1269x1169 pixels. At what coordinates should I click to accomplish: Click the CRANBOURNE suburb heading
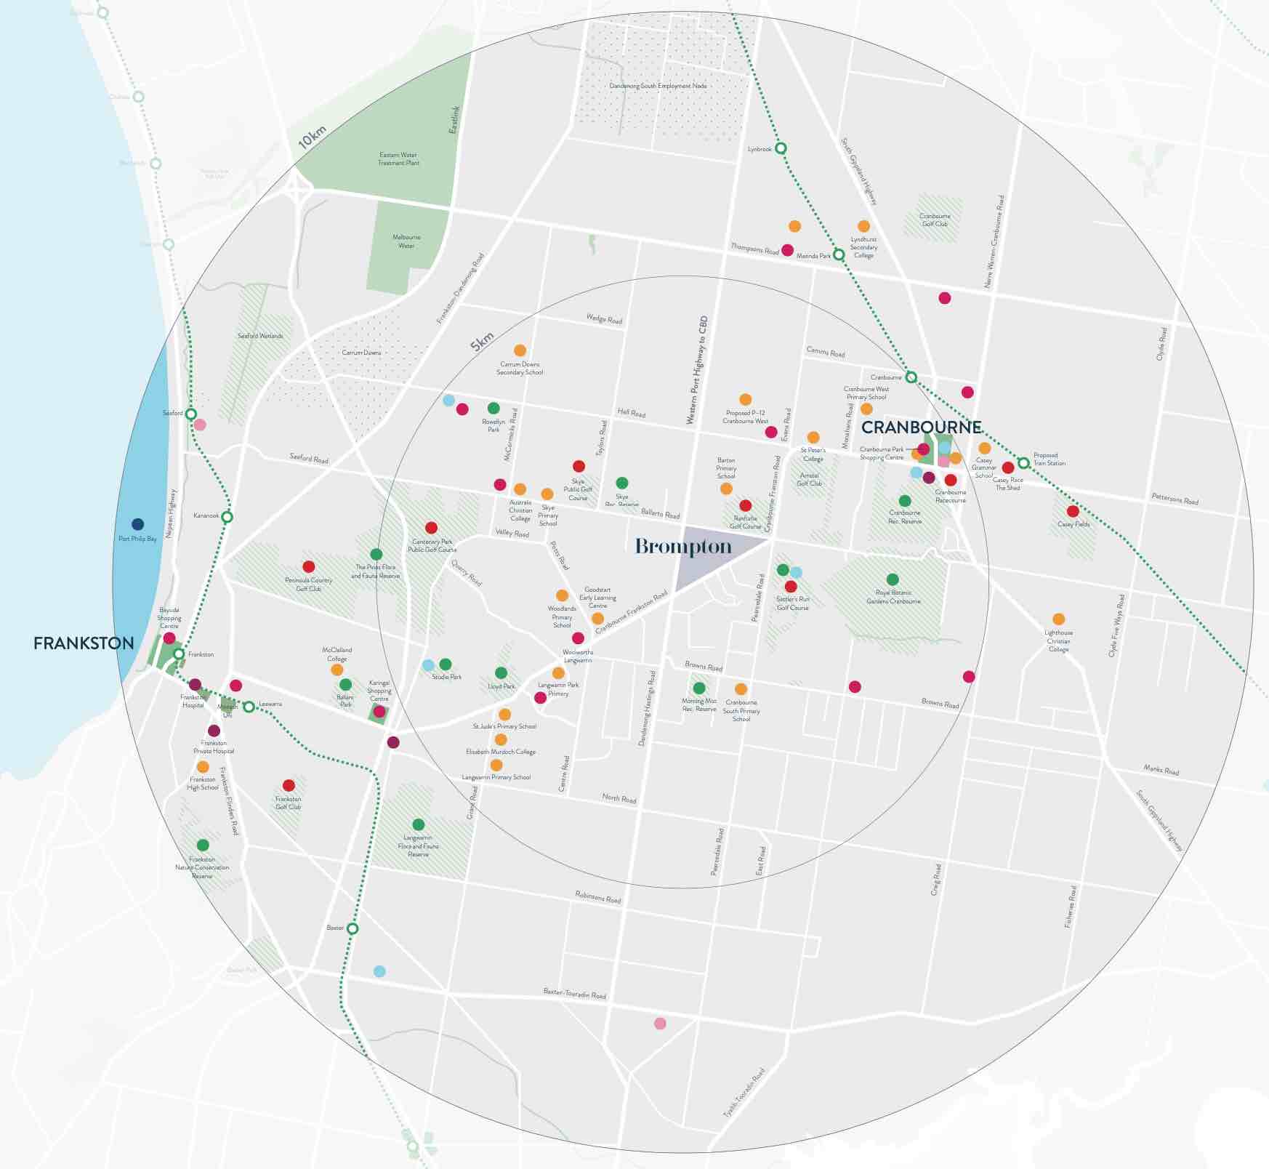(921, 427)
